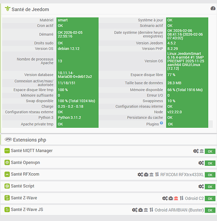The width and height of the screenshot is (217, 221).
Task: Click the RFXcom medkit icon
Action: [x=146, y=175]
